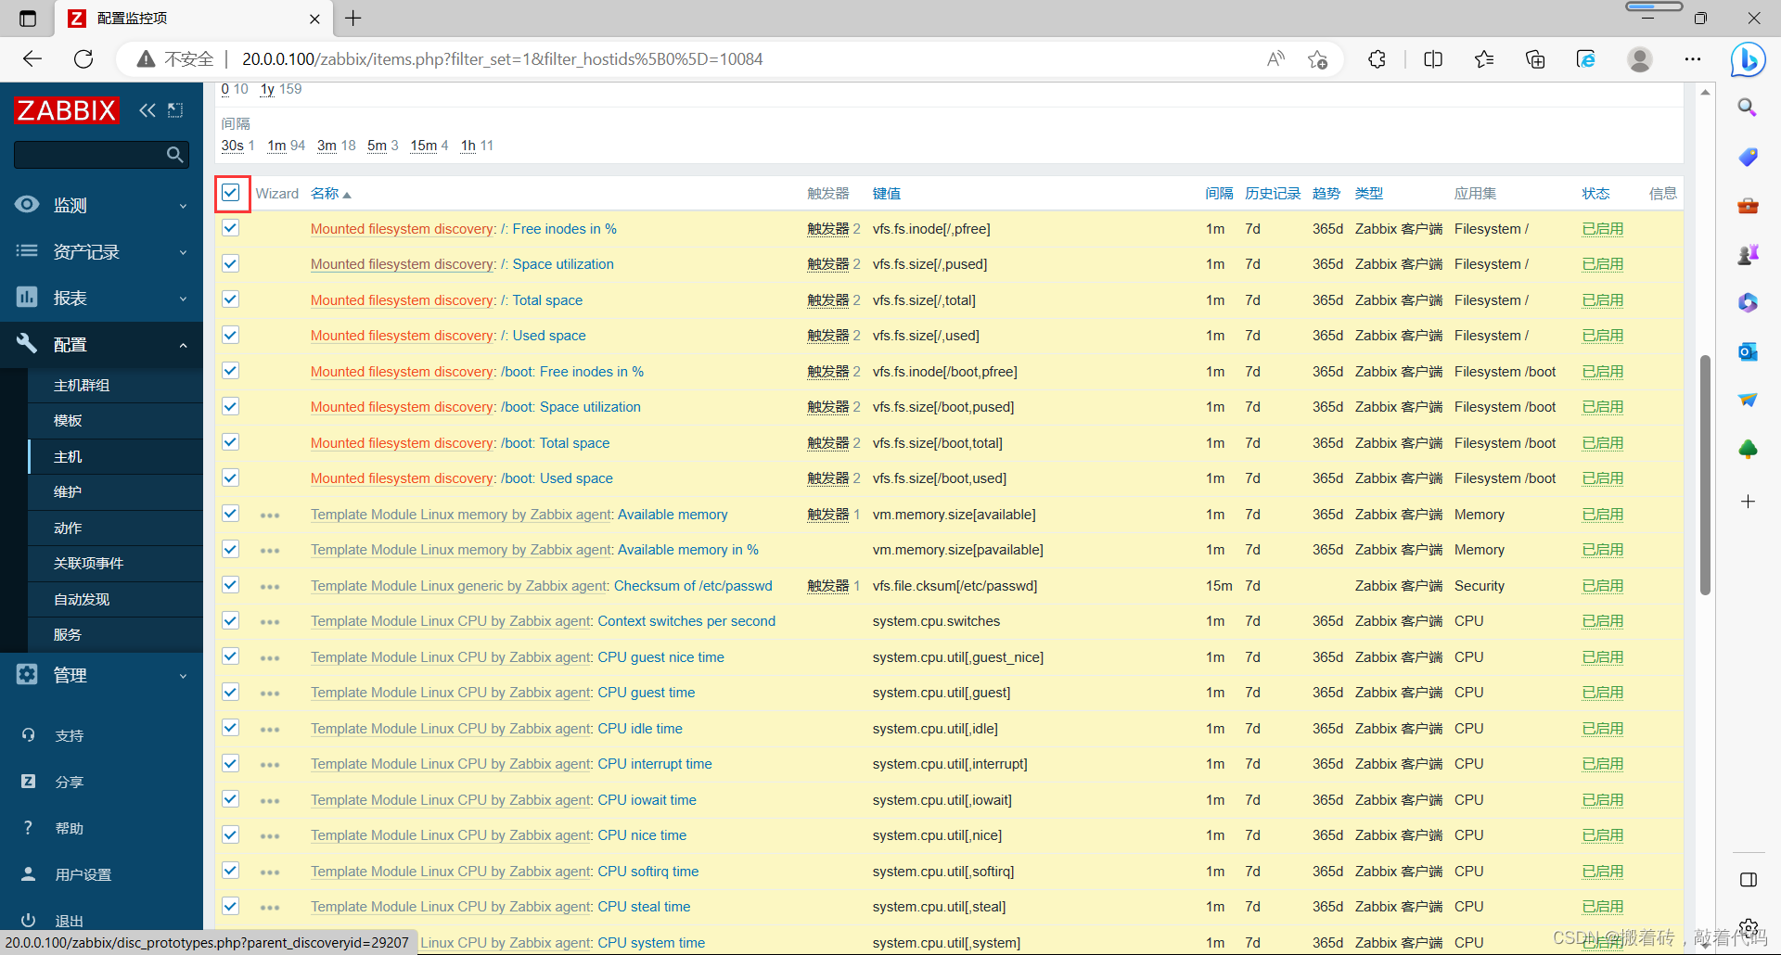Filter by 15m interval subfilter
Image resolution: width=1781 pixels, height=955 pixels.
[x=423, y=146]
